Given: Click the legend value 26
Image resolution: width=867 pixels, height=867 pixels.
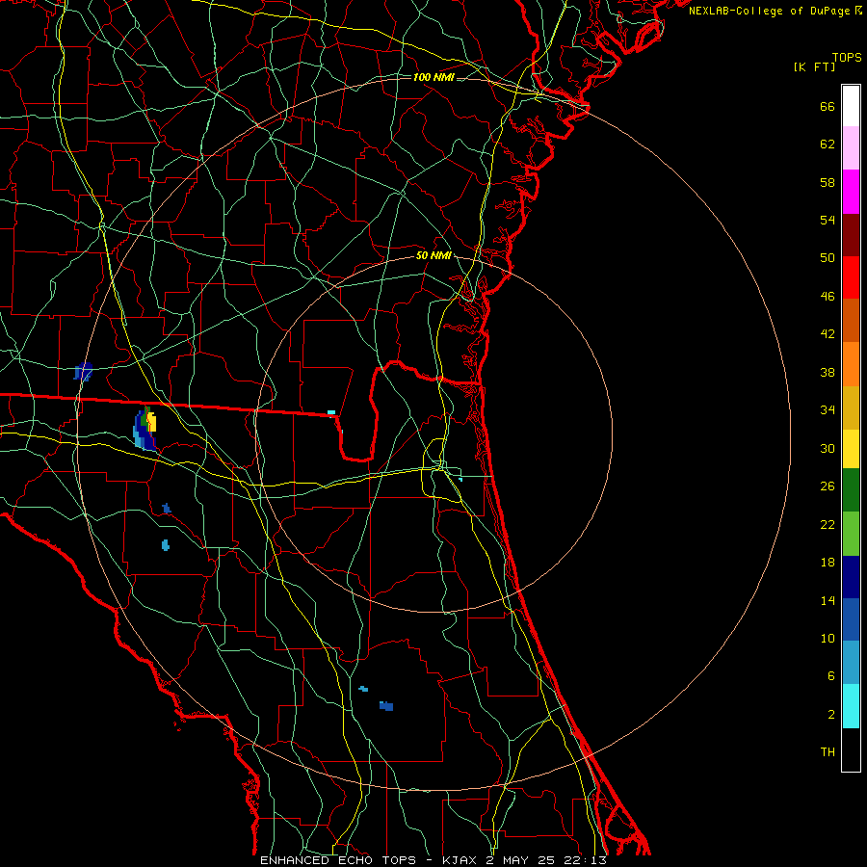Looking at the screenshot, I should pos(828,486).
